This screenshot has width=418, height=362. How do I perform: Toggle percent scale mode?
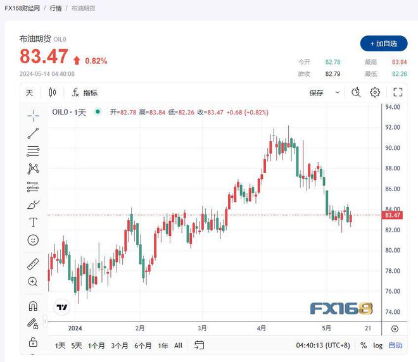pyautogui.click(x=364, y=346)
